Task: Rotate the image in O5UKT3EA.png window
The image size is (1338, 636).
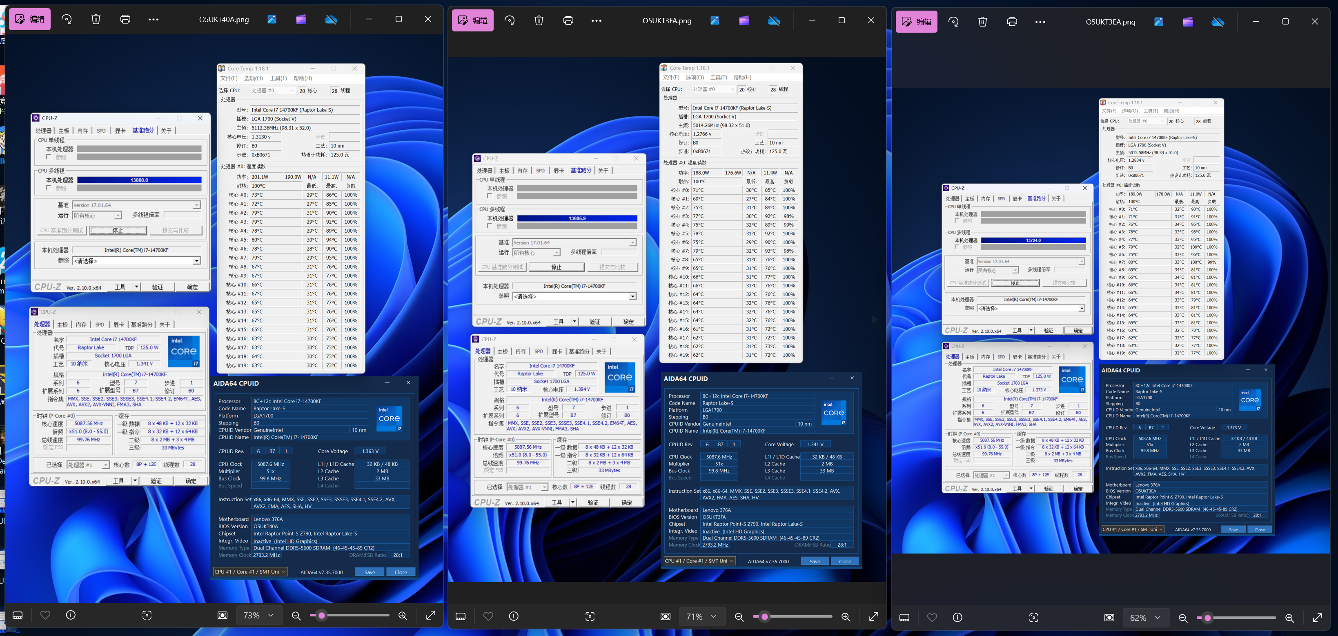Action: pos(954,22)
